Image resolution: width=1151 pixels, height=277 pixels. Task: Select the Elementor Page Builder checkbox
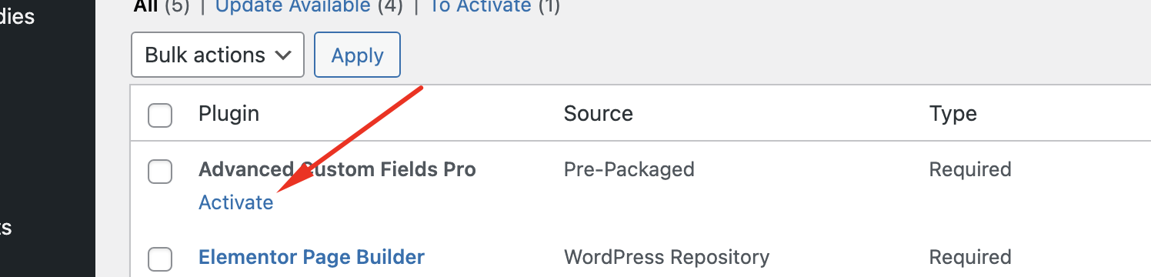coord(160,259)
